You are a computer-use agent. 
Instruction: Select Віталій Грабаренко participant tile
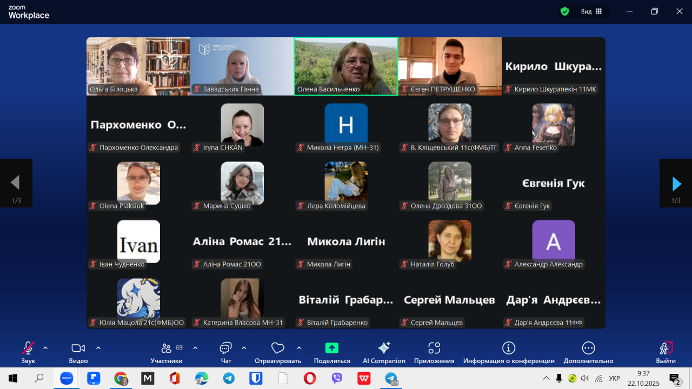coord(346,300)
